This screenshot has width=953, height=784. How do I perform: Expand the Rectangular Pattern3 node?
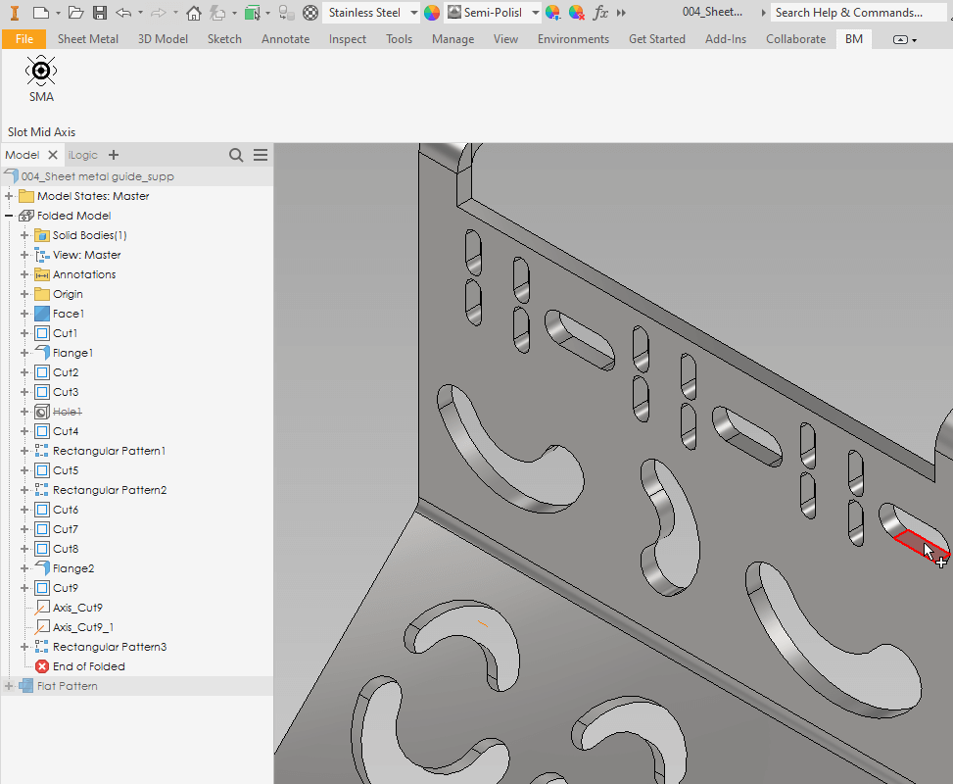(x=24, y=647)
